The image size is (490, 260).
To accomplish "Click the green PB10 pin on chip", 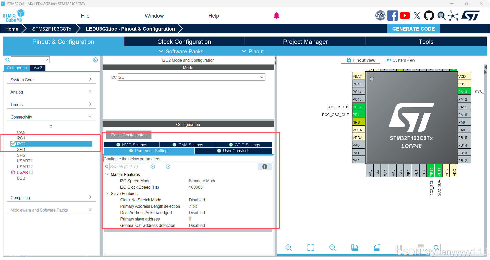I will pyautogui.click(x=431, y=171).
